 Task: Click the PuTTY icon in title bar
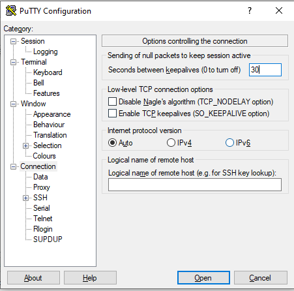(11, 10)
